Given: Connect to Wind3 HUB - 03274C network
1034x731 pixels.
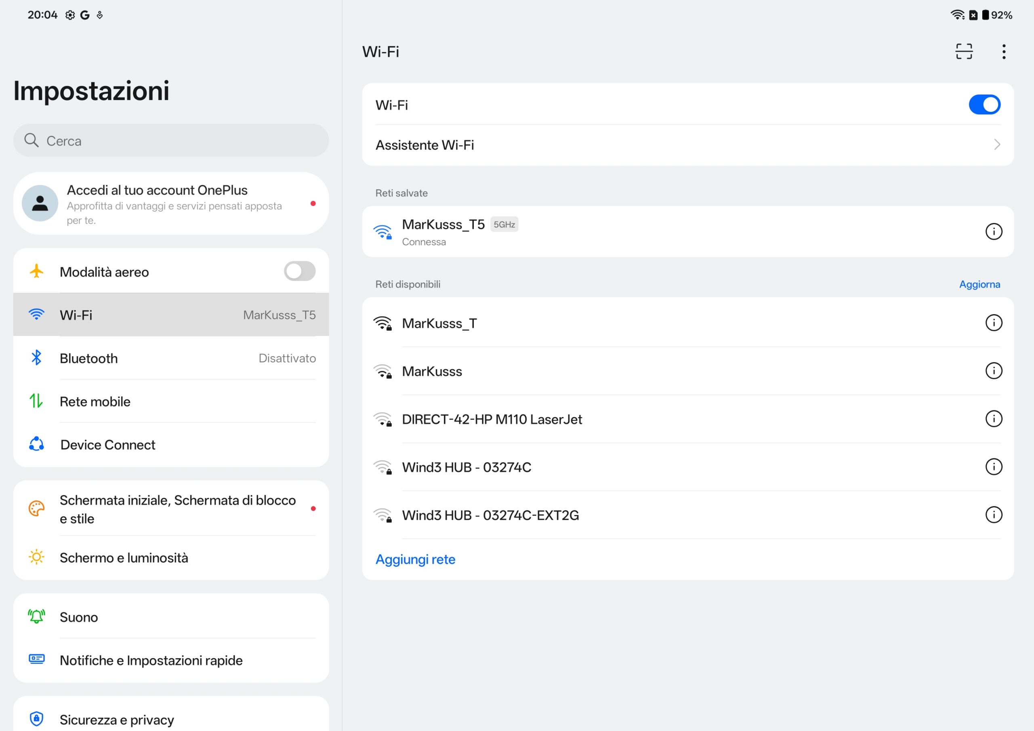Looking at the screenshot, I should (x=466, y=467).
